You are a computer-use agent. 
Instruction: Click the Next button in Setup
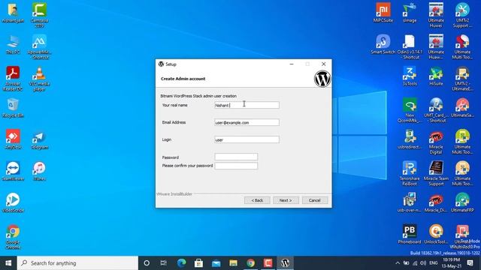(x=286, y=200)
